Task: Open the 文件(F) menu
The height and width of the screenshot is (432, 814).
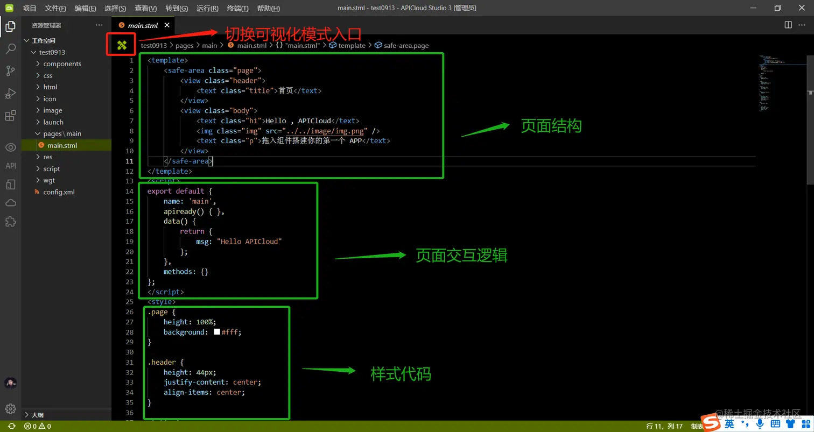Action: pos(55,8)
